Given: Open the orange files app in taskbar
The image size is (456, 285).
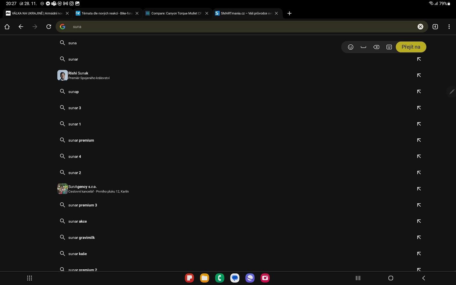Looking at the screenshot, I should 204,278.
